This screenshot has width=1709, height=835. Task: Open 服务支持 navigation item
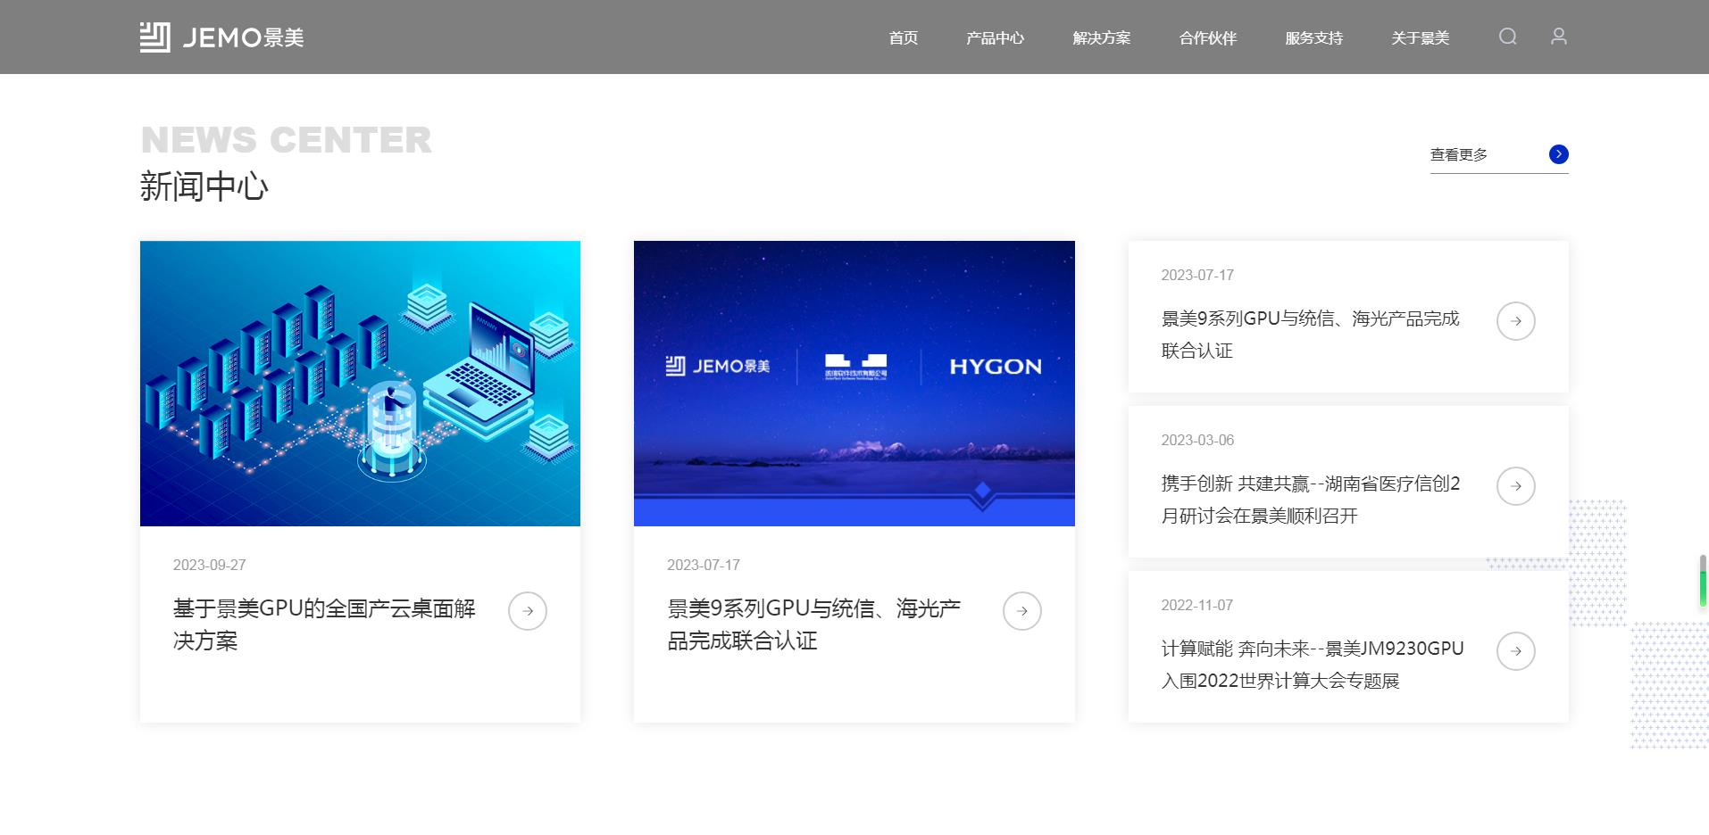tap(1313, 38)
